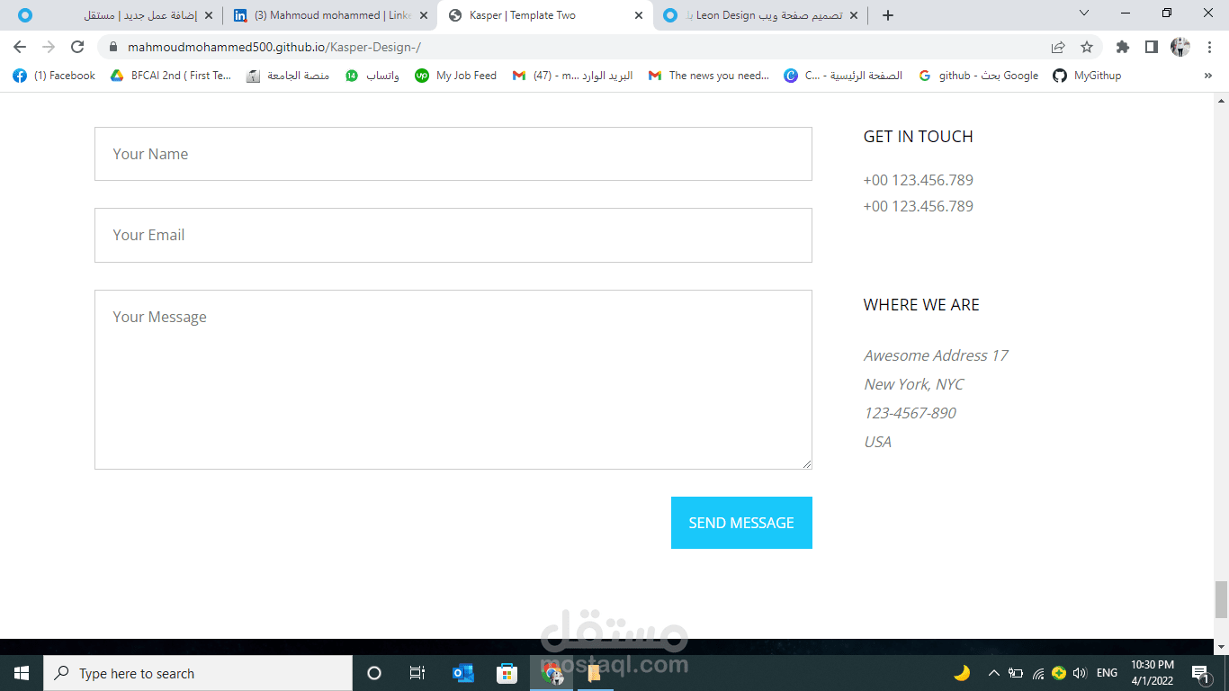Image resolution: width=1229 pixels, height=691 pixels.
Task: Click the message box resize handle
Action: [806, 463]
